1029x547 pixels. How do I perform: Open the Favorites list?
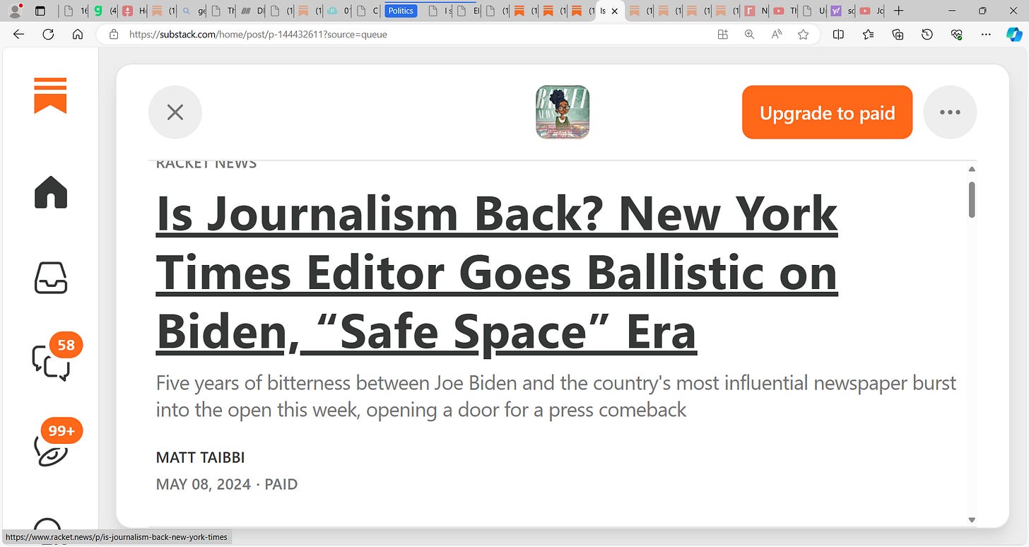(x=868, y=34)
